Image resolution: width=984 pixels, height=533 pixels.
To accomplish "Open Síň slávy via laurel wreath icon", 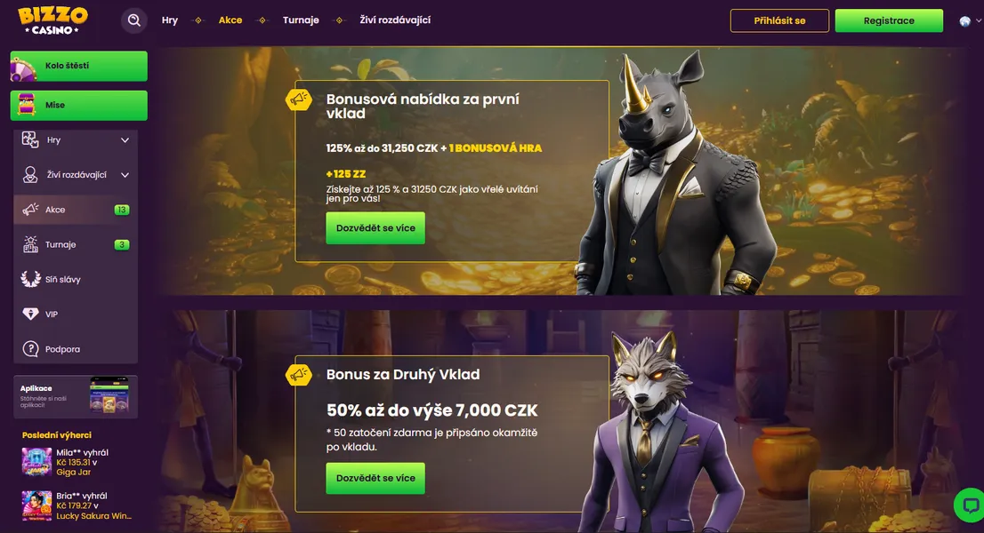I will (28, 279).
